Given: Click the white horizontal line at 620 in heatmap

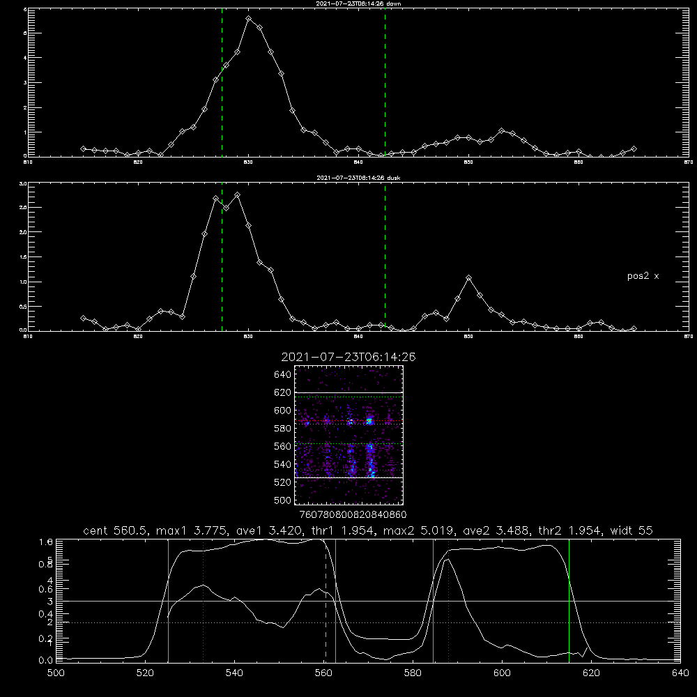Looking at the screenshot, I should tap(349, 392).
